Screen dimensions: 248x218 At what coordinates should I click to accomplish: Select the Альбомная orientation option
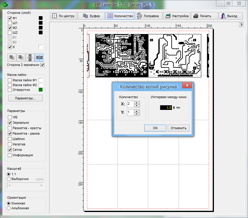[x=9, y=208]
